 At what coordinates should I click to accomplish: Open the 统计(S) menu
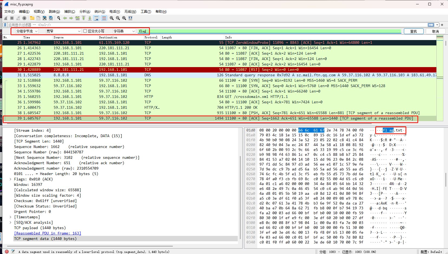click(x=100, y=11)
